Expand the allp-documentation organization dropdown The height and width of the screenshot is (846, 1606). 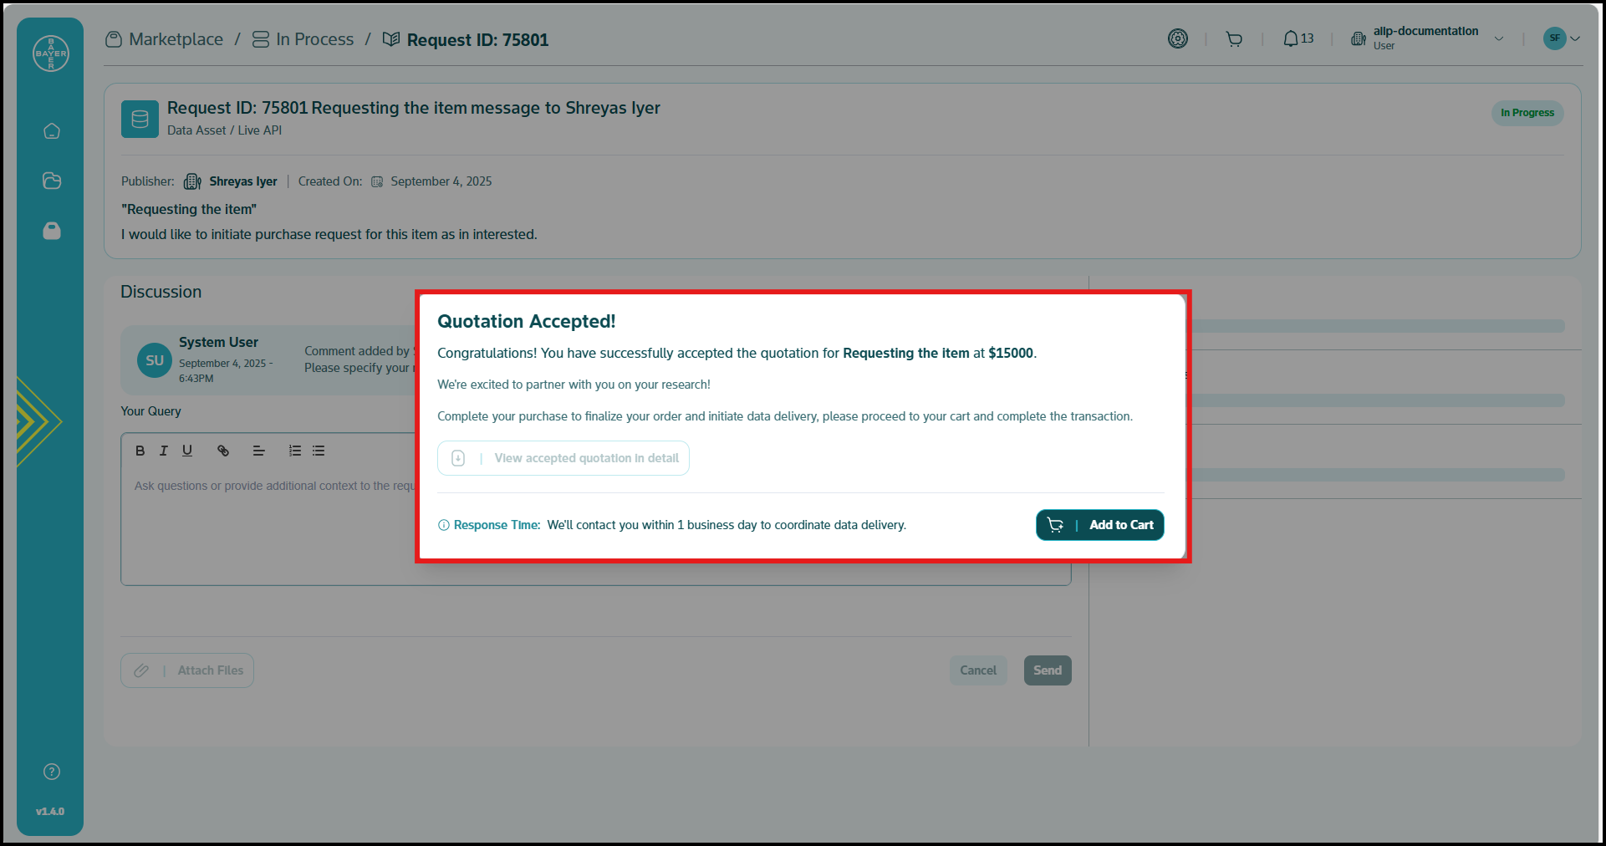[1498, 38]
